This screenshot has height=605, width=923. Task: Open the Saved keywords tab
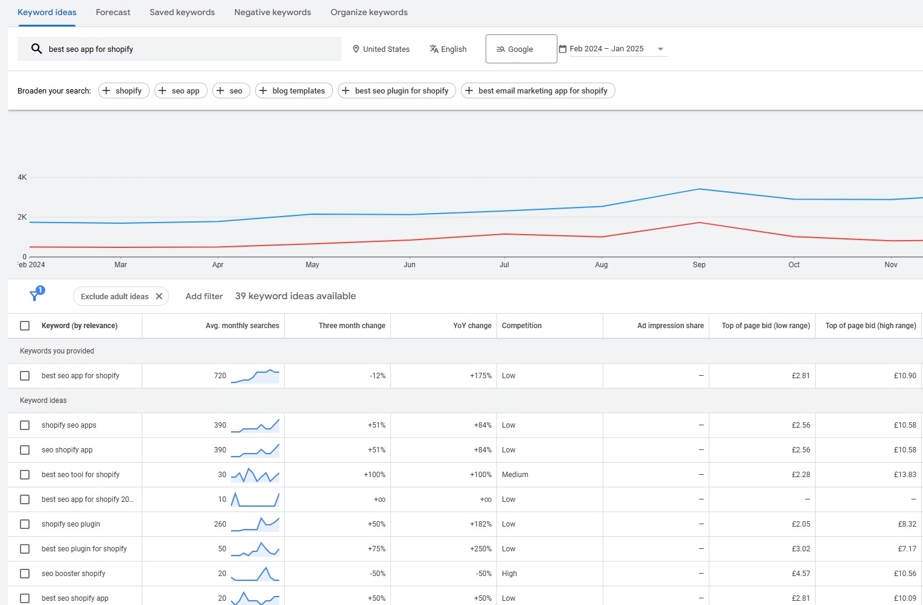182,12
